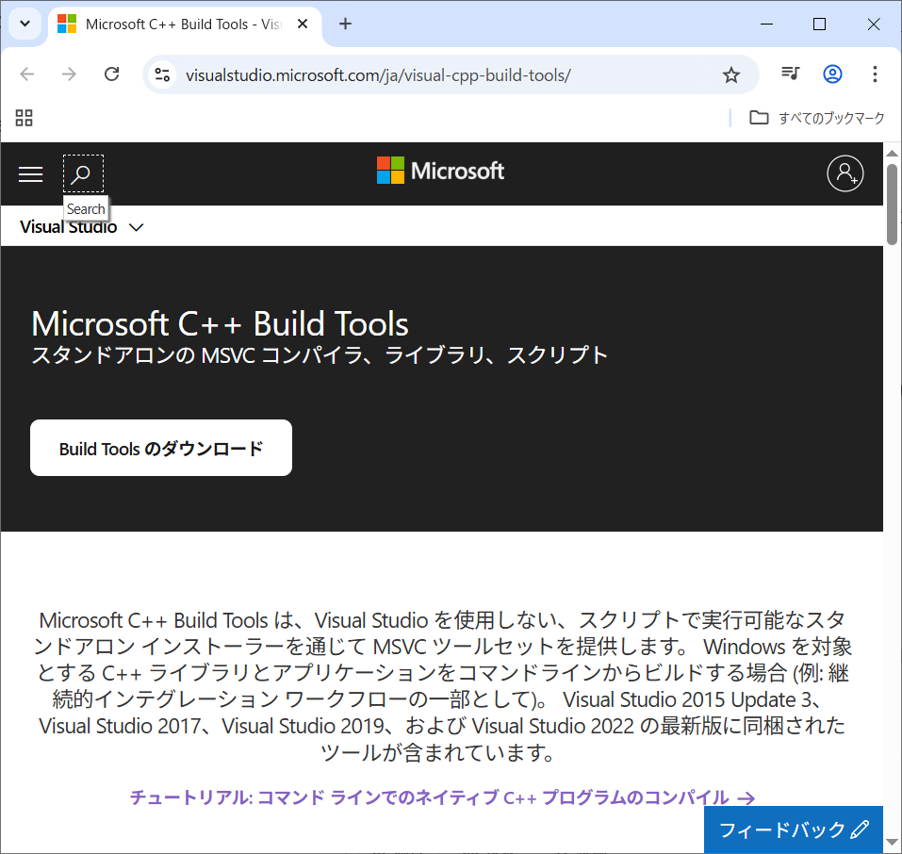Open the tab search dropdown
The height and width of the screenshot is (854, 902).
(25, 24)
